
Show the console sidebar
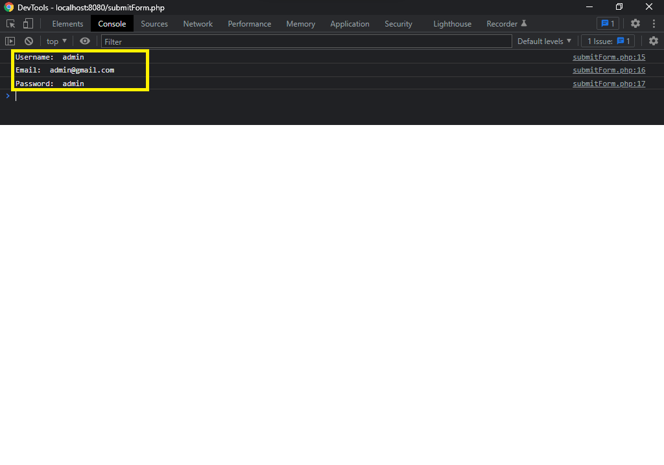pos(10,41)
